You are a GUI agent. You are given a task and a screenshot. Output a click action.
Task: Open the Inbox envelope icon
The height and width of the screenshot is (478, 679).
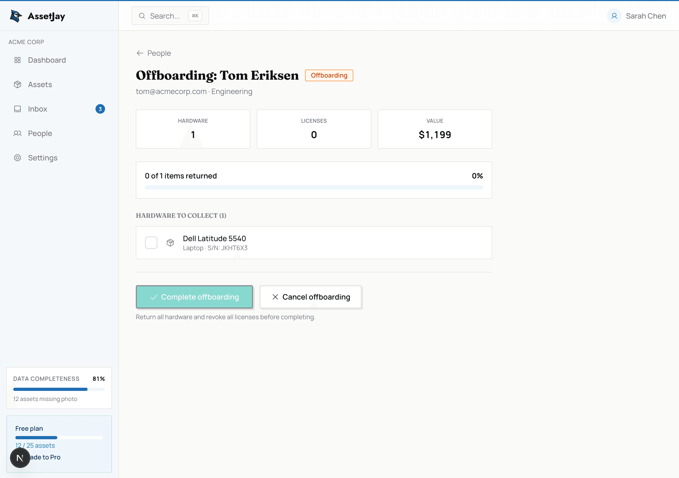point(18,109)
